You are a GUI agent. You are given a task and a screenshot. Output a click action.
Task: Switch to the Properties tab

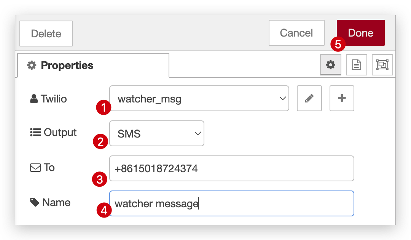coord(93,65)
